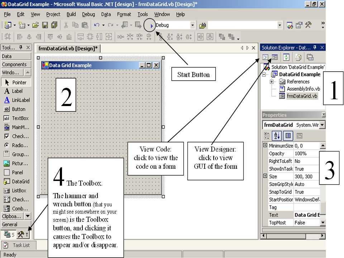Toggle Alphabetic sorting in Properties window
The width and height of the screenshot is (344, 258).
coord(277,136)
